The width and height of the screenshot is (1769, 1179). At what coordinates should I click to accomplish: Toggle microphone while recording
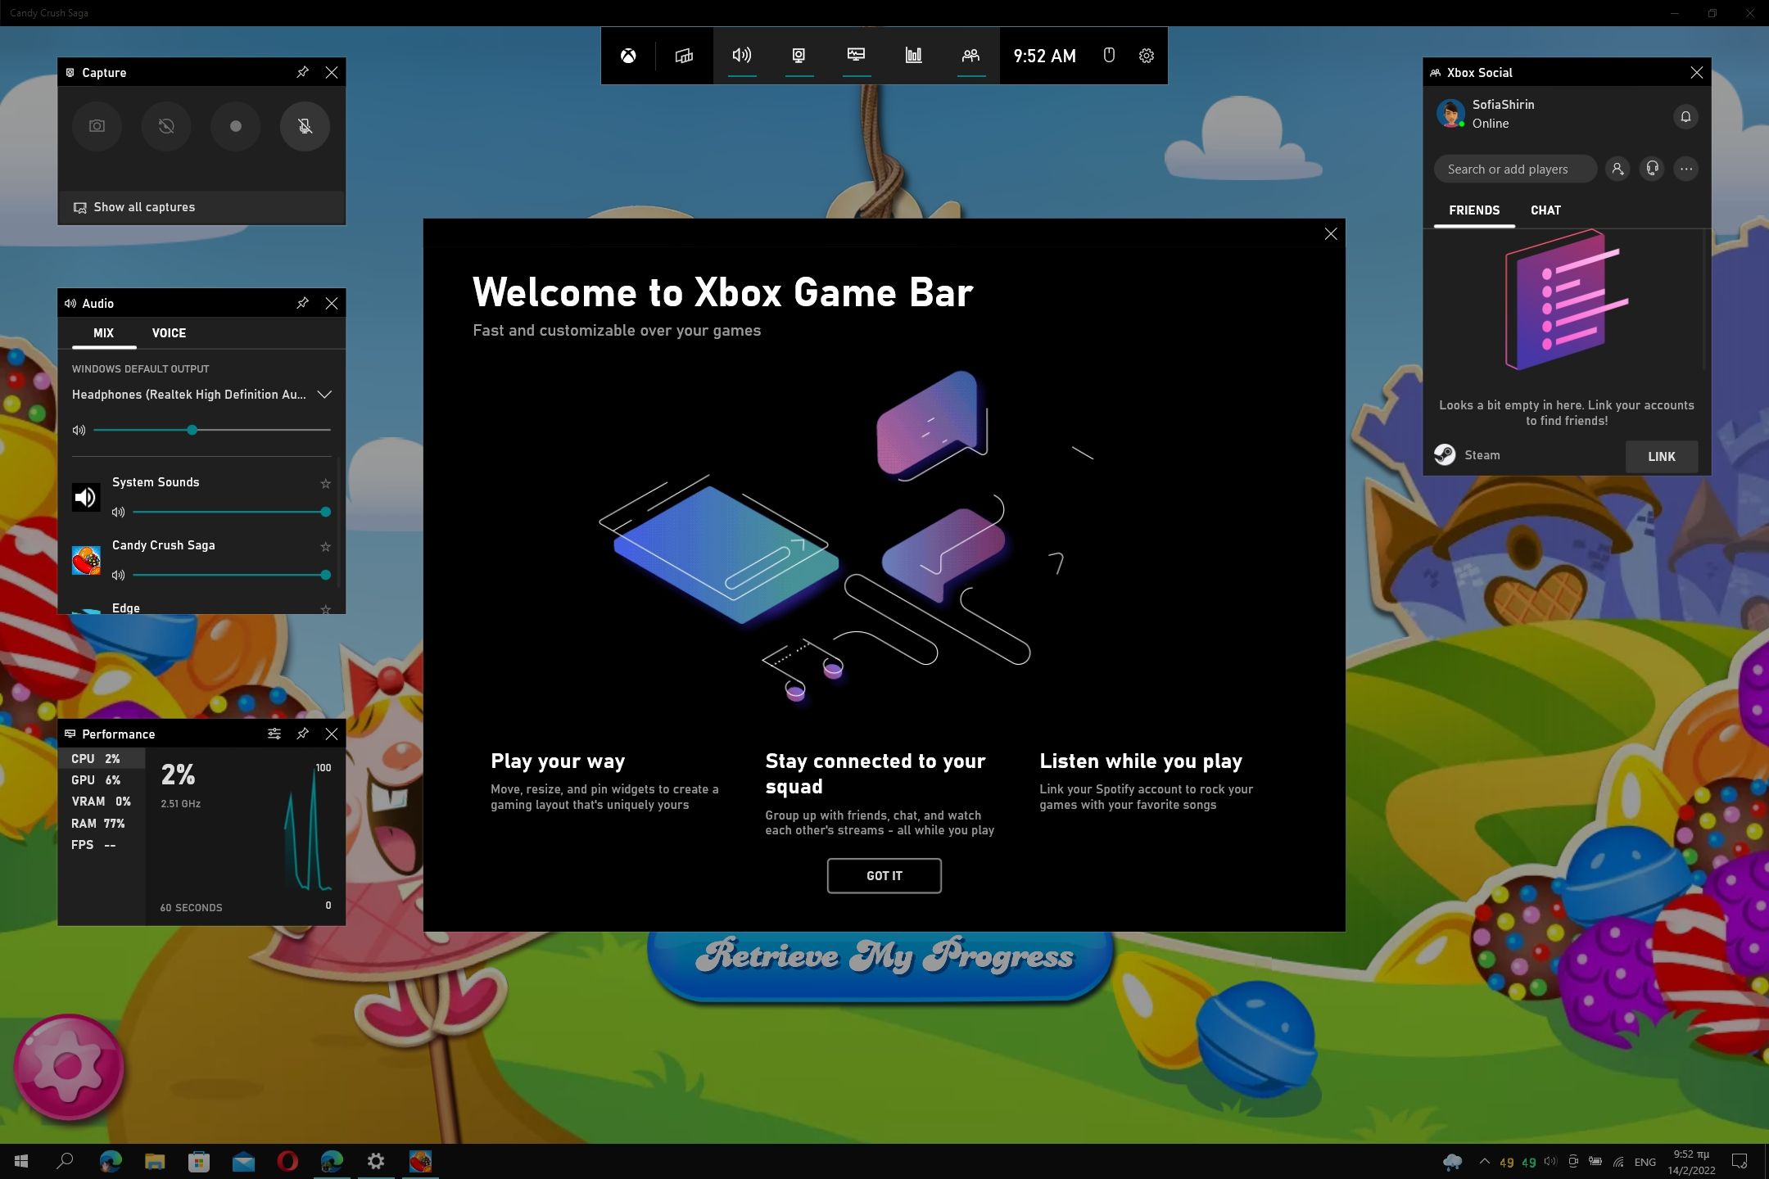(x=305, y=126)
